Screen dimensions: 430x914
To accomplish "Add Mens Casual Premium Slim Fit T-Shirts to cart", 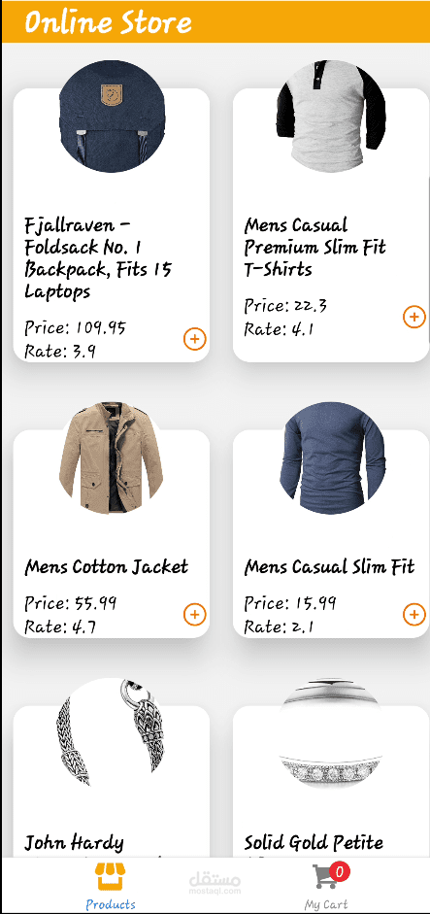I will (413, 317).
